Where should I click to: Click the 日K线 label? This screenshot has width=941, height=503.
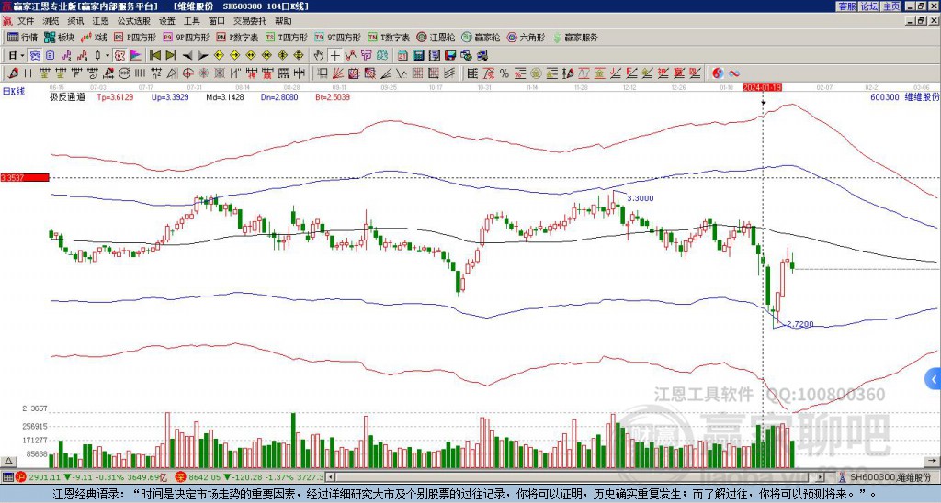(13, 92)
